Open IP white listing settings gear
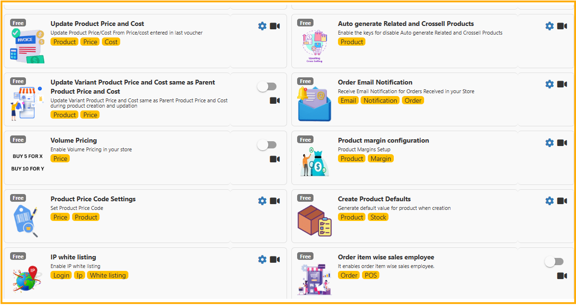 (x=262, y=259)
